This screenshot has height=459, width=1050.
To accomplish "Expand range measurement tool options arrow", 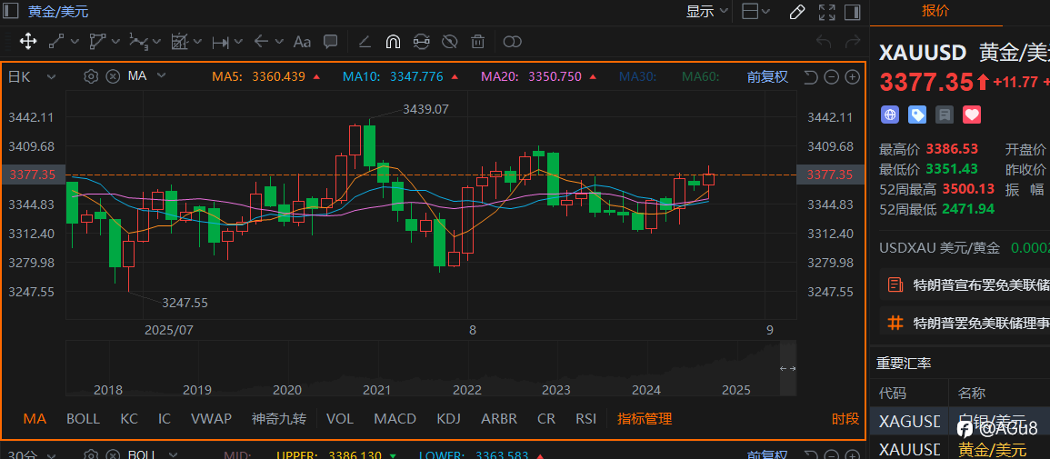I will tap(238, 42).
